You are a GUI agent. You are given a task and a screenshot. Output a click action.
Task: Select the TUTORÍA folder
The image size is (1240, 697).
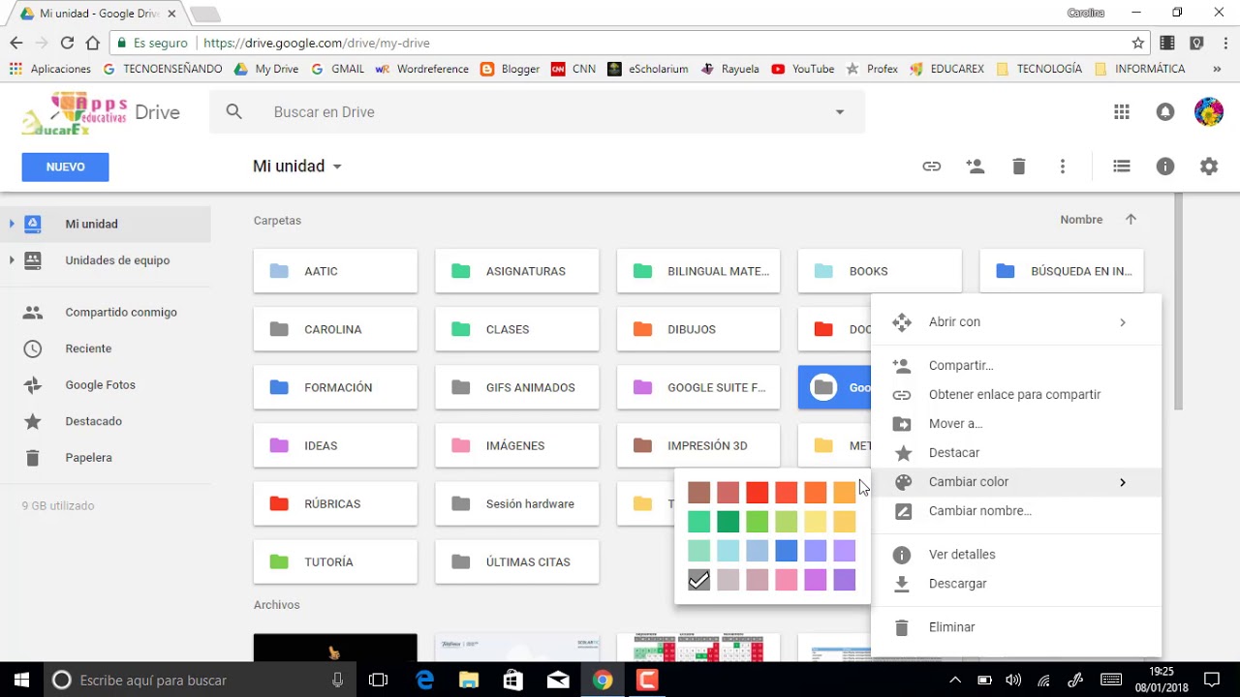(x=335, y=561)
